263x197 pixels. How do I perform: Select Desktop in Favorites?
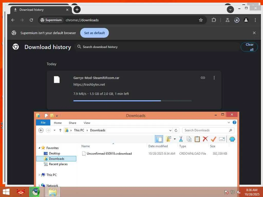click(x=54, y=153)
